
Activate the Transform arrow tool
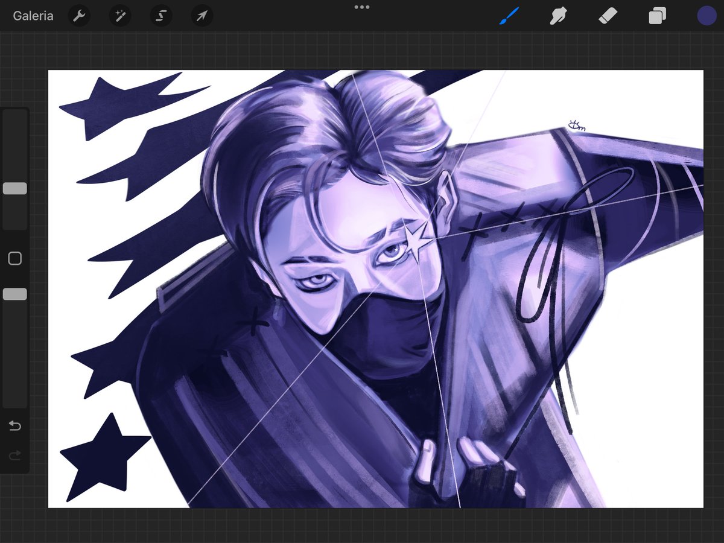(x=202, y=16)
